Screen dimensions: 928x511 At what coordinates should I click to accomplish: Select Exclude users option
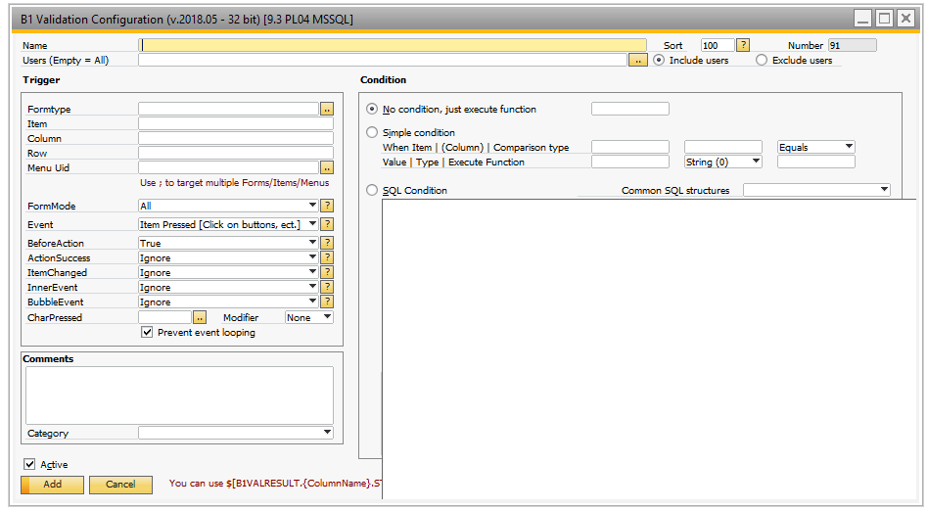click(x=762, y=60)
